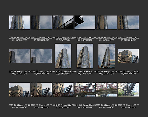
Task: Click the filename label ending 5L8Y2643.CR2
Action: tap(20, 73)
